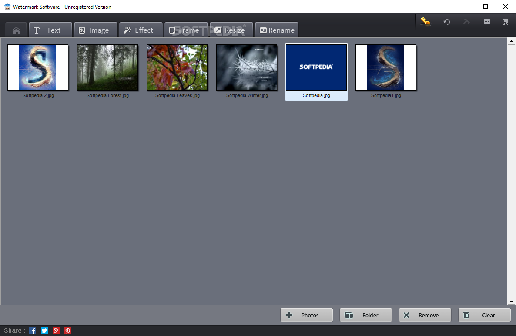The image size is (516, 336).
Task: Minimize the Watermark Software window
Action: pos(466,7)
